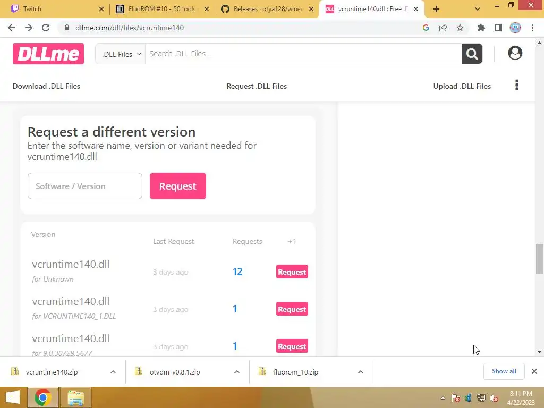The height and width of the screenshot is (408, 544).
Task: Go back with the browser back arrow
Action: point(12,28)
